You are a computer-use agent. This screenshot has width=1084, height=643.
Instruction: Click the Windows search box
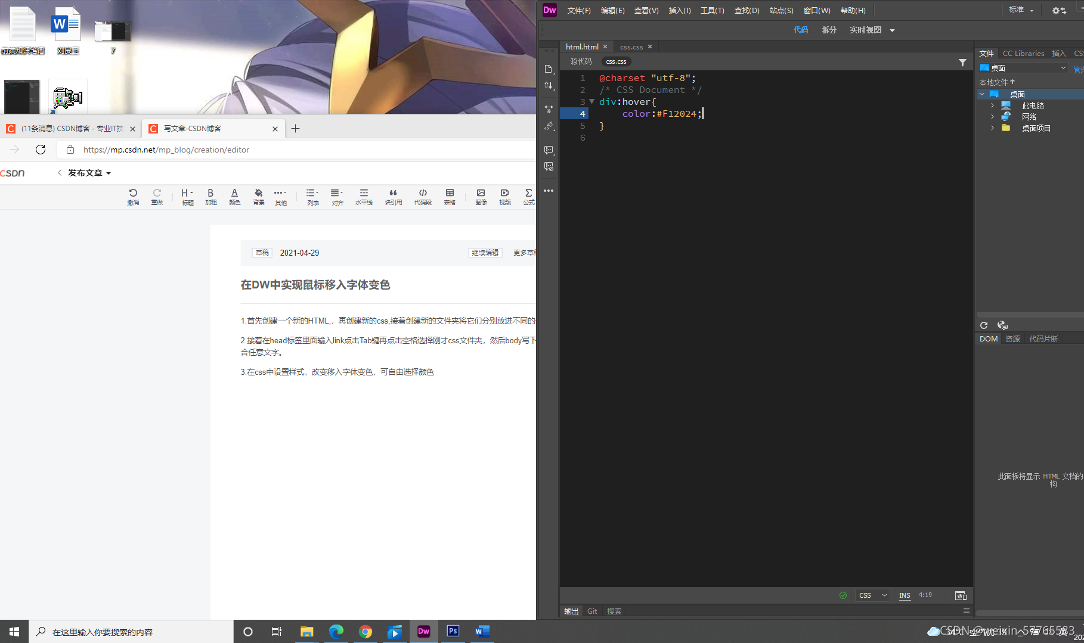131,632
